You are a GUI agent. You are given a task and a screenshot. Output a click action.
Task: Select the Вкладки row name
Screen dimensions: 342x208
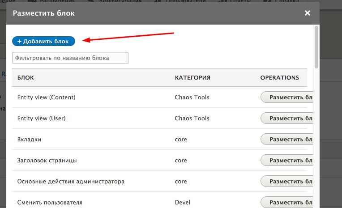pos(29,139)
